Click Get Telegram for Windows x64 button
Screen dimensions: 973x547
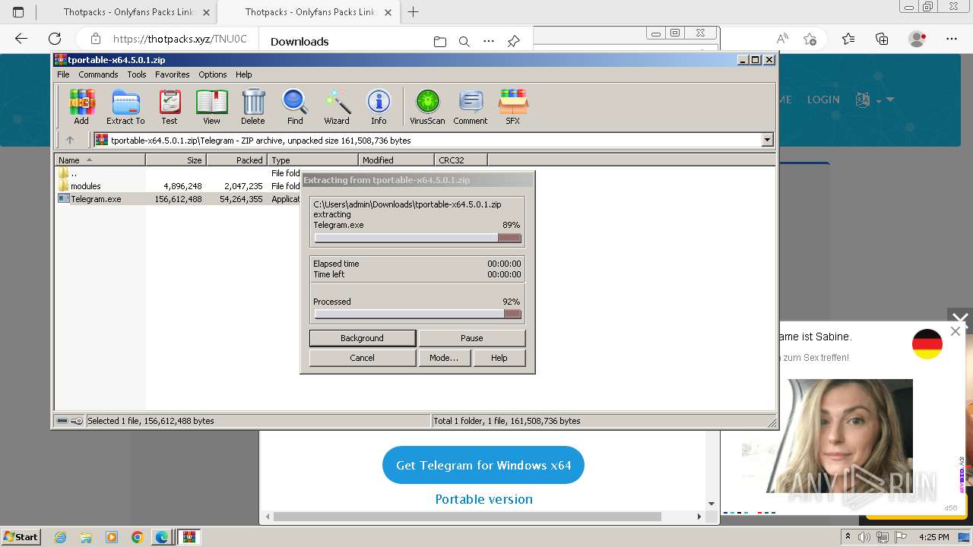tap(483, 465)
